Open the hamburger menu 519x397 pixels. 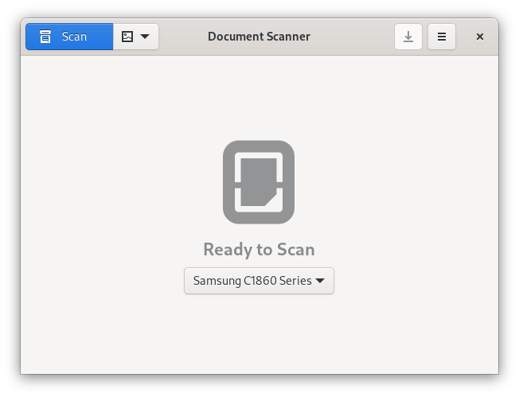(x=442, y=37)
